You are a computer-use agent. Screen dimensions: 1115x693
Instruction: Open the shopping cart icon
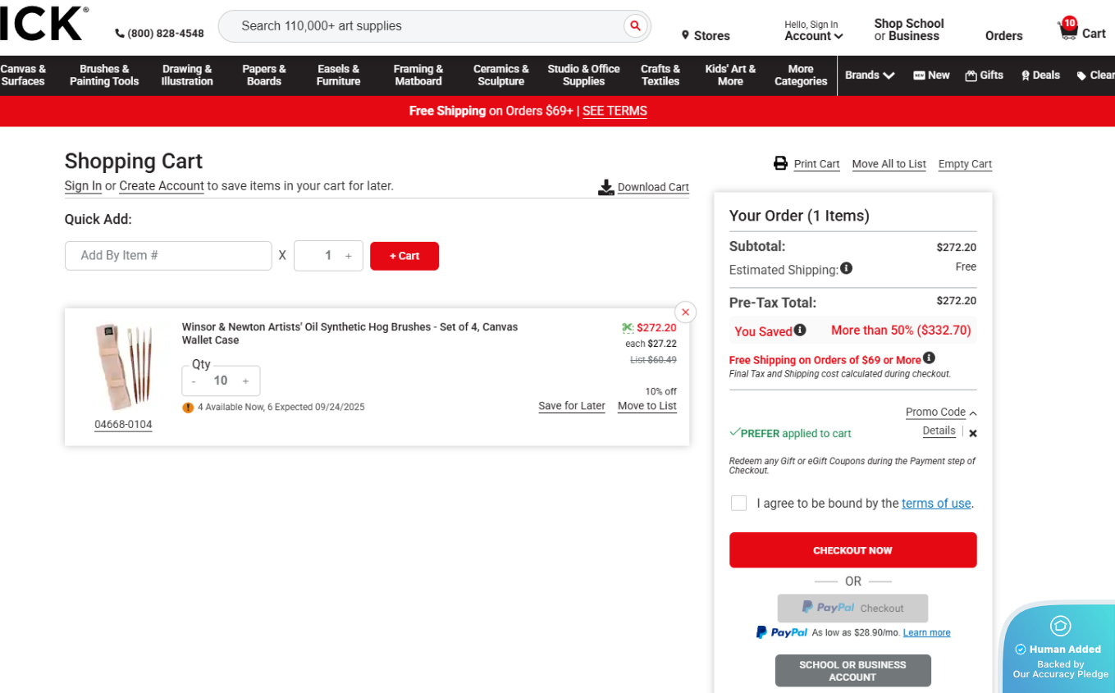pos(1068,31)
